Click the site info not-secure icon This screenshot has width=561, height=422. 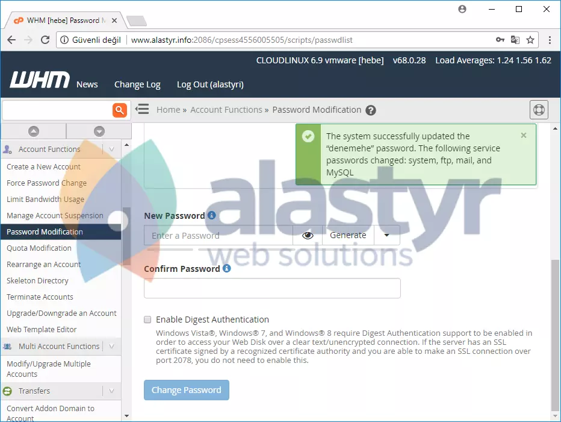coord(64,40)
